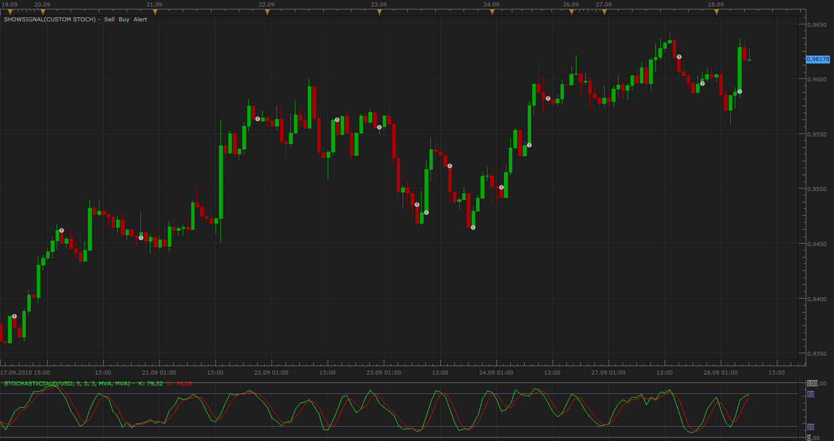Click the Sell label in indicator header

pyautogui.click(x=109, y=19)
